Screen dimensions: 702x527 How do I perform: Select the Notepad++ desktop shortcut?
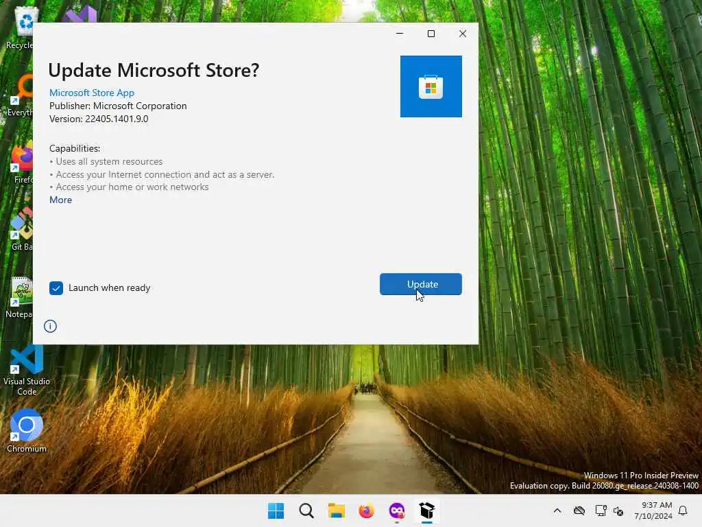tap(21, 297)
